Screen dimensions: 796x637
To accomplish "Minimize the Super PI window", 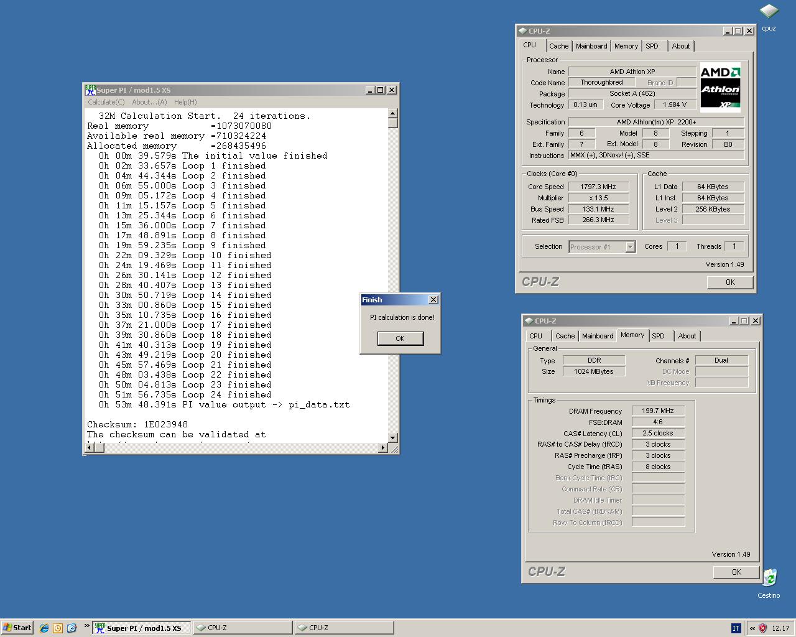I will pos(369,90).
